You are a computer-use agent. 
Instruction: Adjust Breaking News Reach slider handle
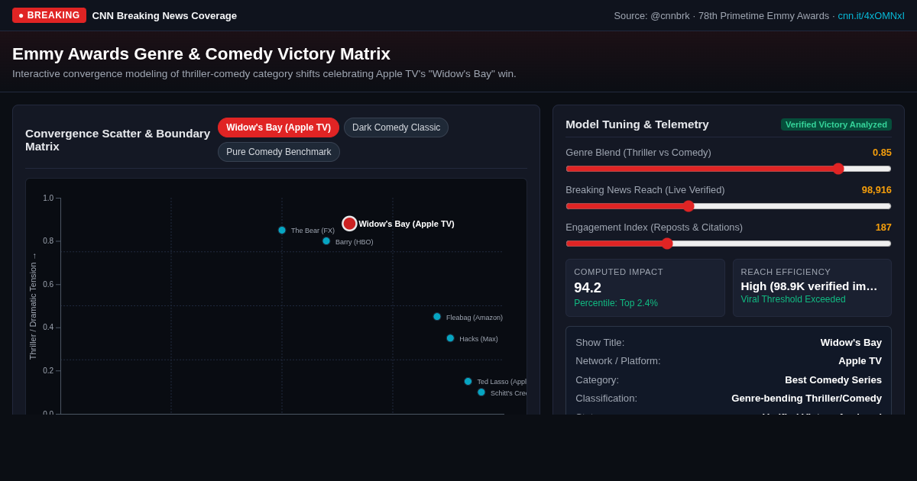coord(689,206)
